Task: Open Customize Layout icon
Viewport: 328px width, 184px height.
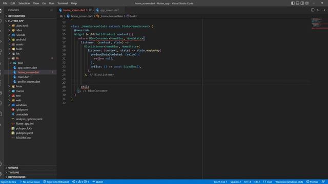Action: click(x=307, y=3)
